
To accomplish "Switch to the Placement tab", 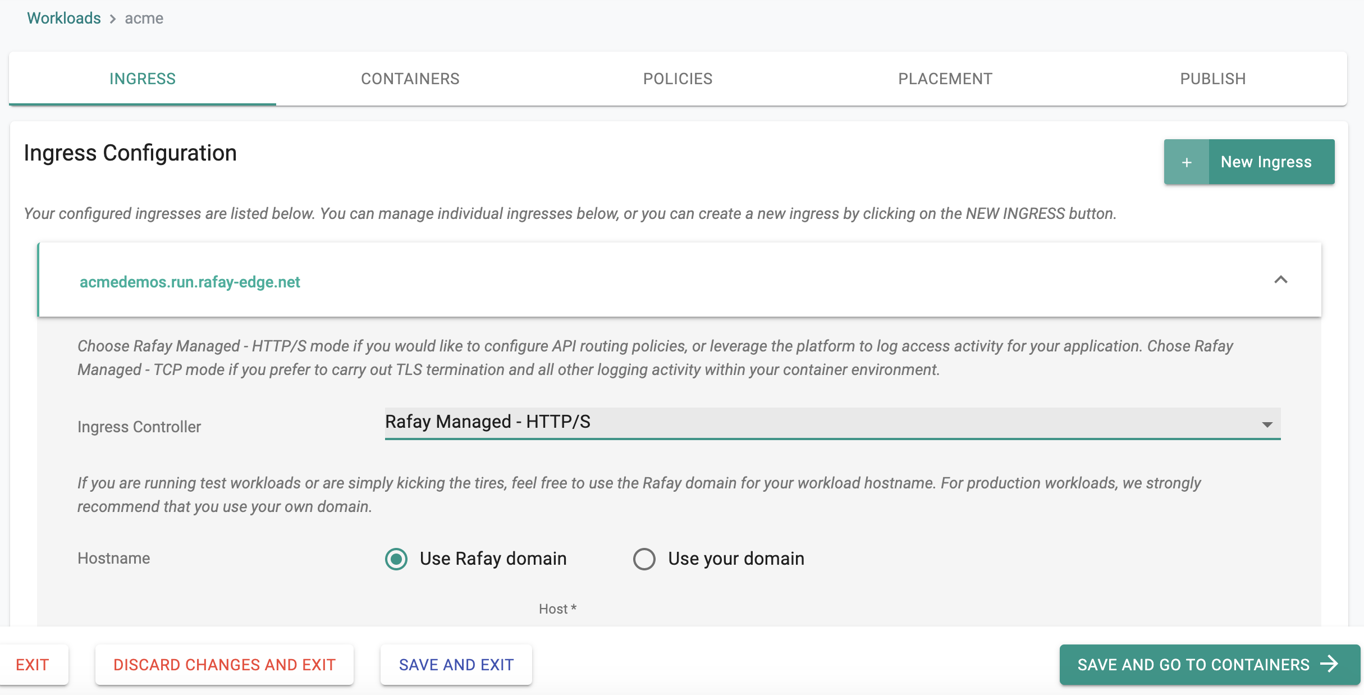I will pos(945,79).
